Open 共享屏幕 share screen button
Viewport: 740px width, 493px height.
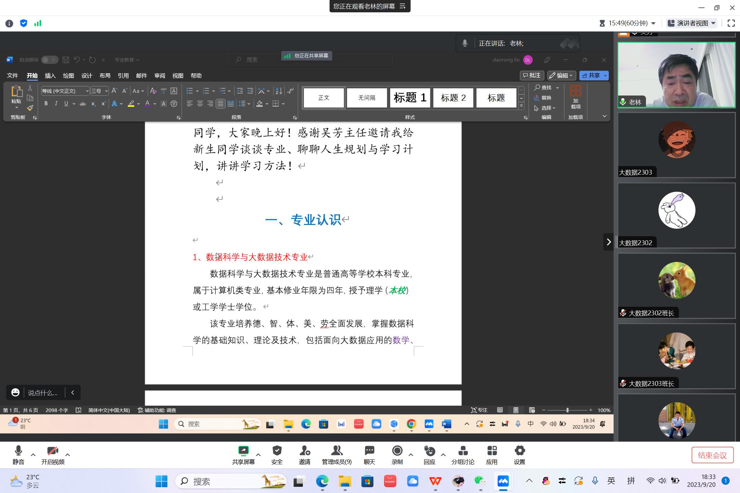pyautogui.click(x=243, y=455)
